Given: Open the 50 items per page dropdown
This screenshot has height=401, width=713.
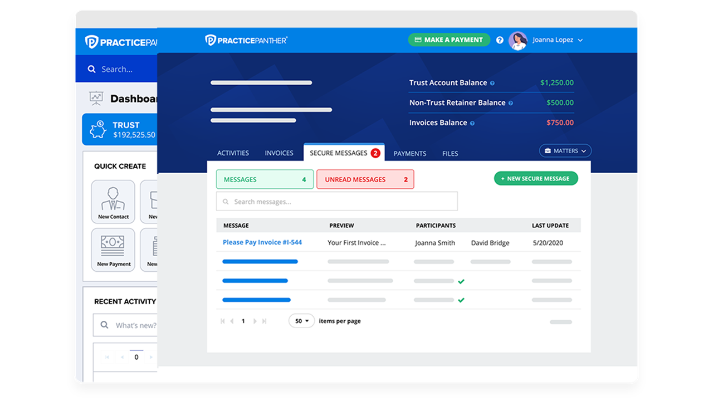Looking at the screenshot, I should (x=301, y=321).
